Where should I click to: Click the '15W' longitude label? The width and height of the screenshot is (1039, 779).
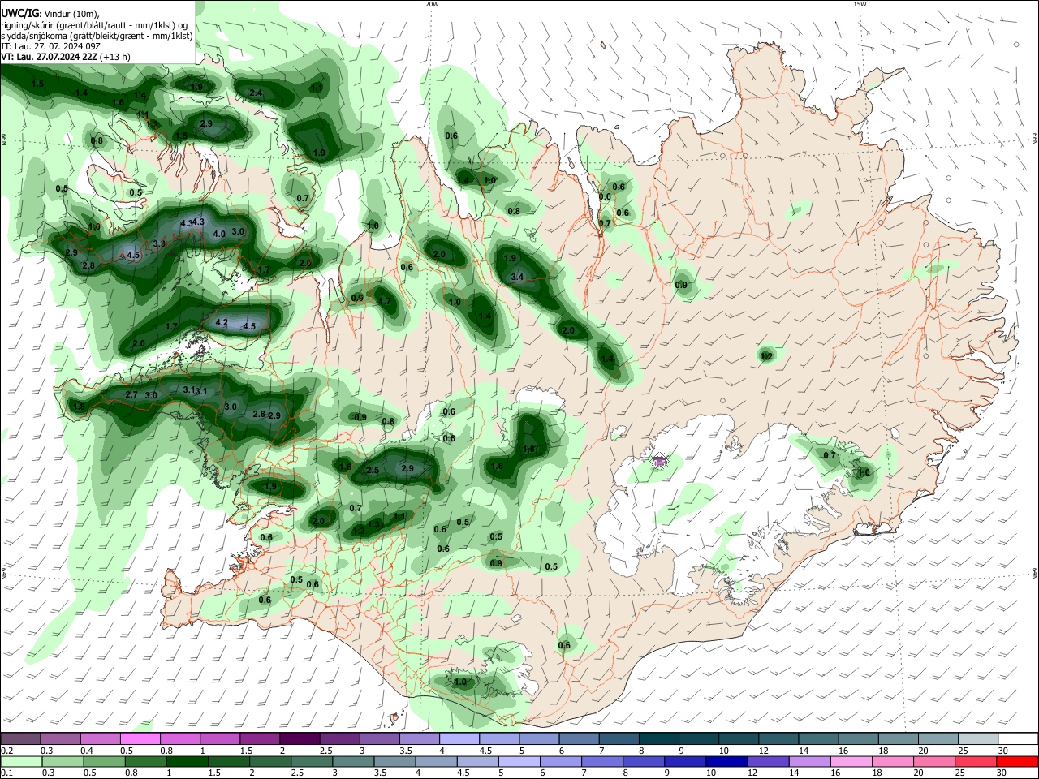[x=860, y=4]
